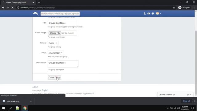Screen dimensions: 197x111
Task: Open user avatar menu in header
Action: [x=159, y=14]
